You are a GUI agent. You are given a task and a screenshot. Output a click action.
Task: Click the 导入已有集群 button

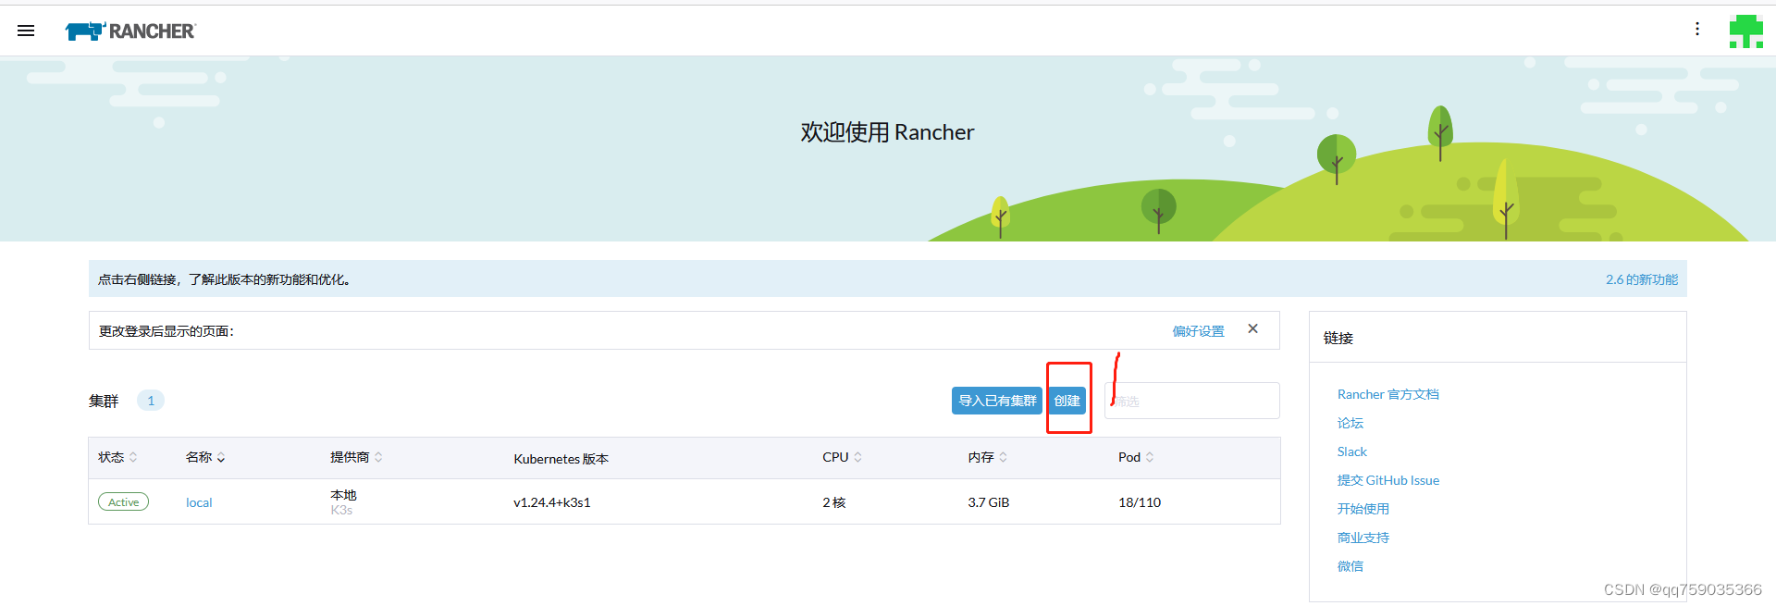pos(997,401)
